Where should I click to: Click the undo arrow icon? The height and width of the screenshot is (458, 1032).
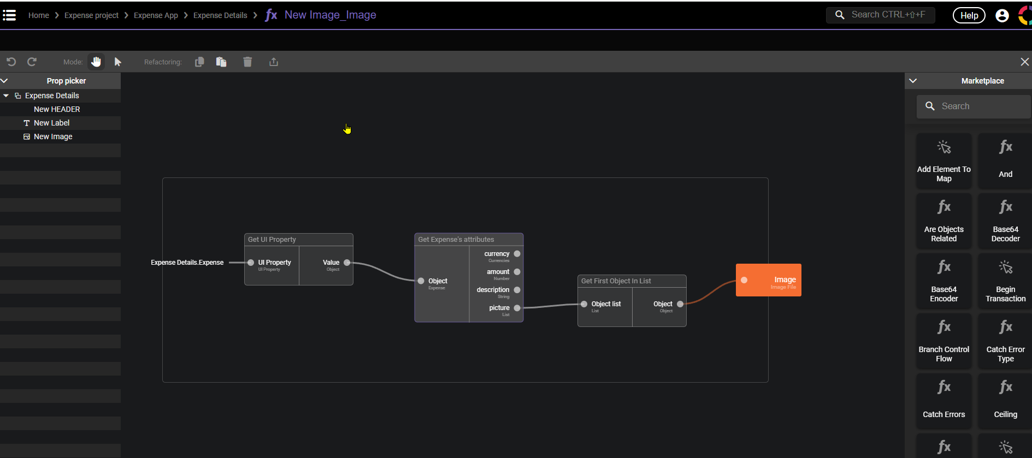(11, 62)
